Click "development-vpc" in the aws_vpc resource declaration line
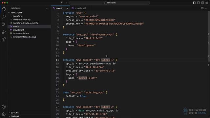 pyautogui.click(x=102, y=34)
